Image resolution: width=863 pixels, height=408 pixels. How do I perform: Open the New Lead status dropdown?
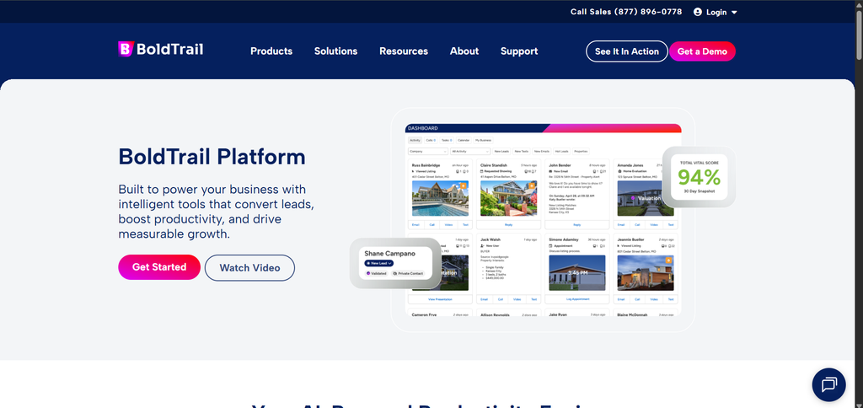(378, 263)
